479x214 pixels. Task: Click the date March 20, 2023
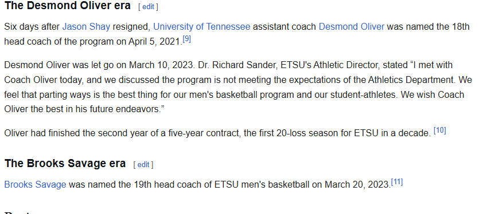[357, 185]
